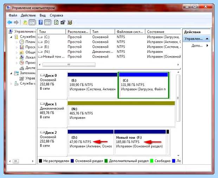Image resolution: width=218 pixels, height=178 pixels.
Task: Toggle the Action pane toolbar icon
Action: [x=47, y=22]
